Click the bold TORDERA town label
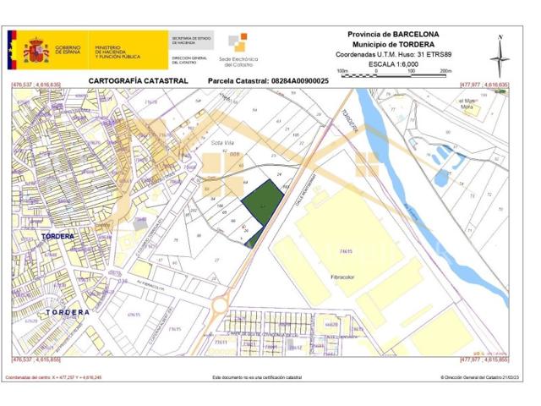541x406 pixels. [57, 237]
